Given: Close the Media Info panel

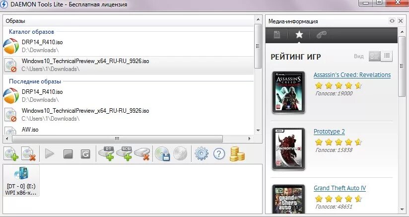Looking at the screenshot, I should (401, 21).
